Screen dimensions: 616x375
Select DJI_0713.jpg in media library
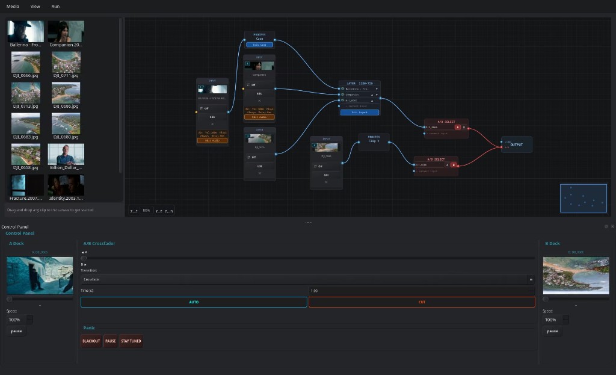(25, 93)
